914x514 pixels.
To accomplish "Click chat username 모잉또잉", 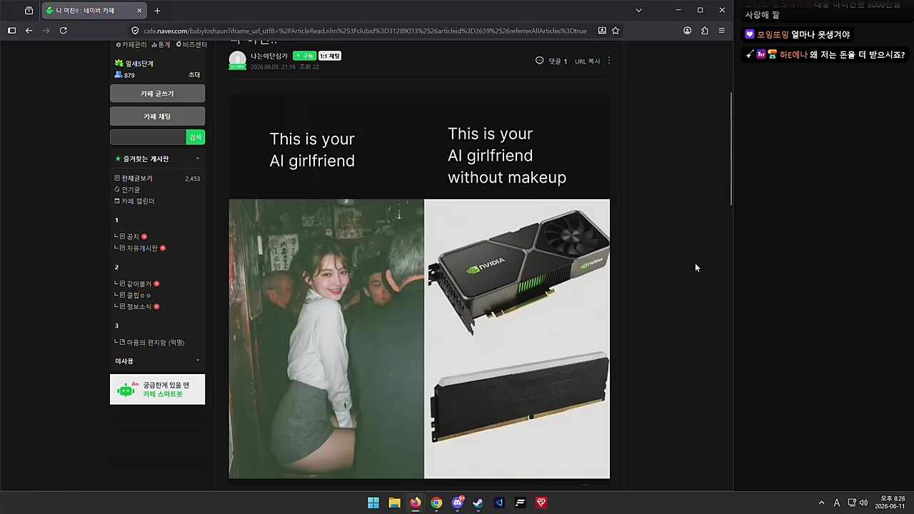I will [773, 34].
